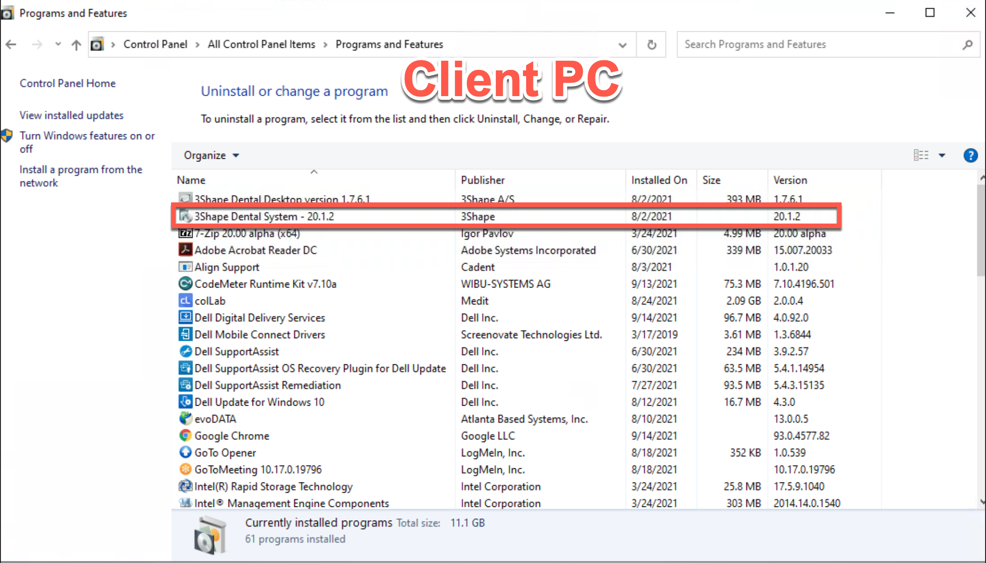Select the Dell Mobile Connect Drivers icon
The height and width of the screenshot is (563, 986).
click(x=185, y=334)
